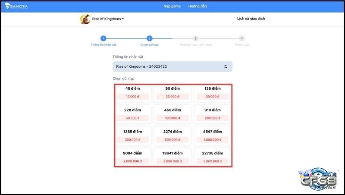Click the swap character icon
345x195 pixels.
coord(226,66)
